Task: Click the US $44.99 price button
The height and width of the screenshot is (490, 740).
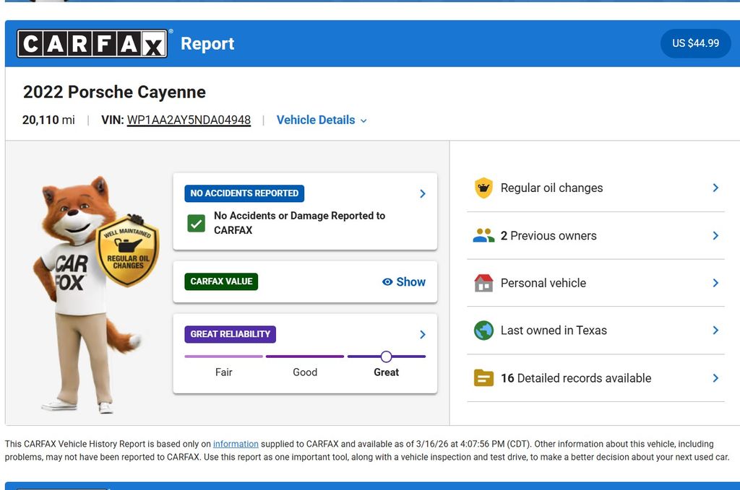Action: [x=695, y=43]
